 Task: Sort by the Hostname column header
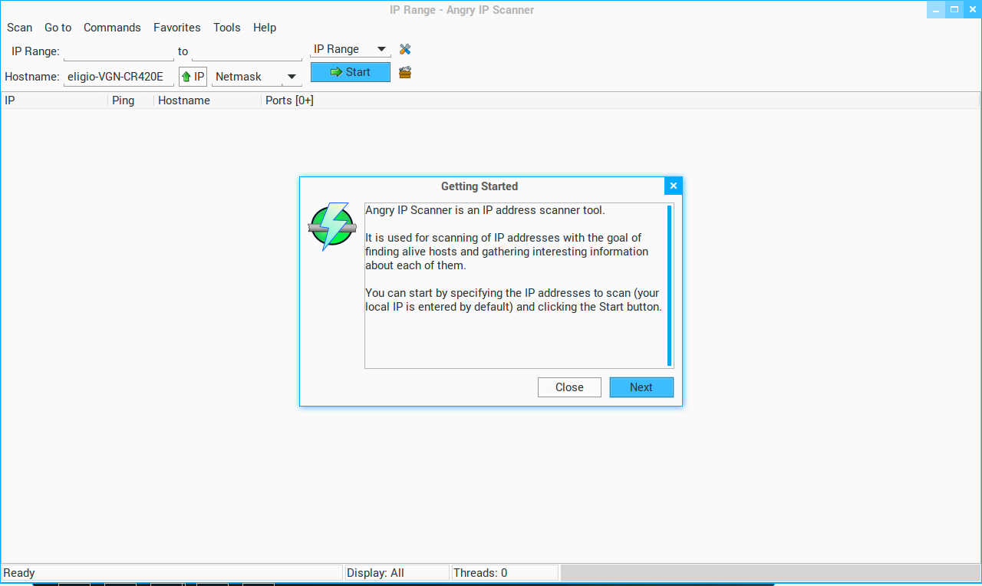click(x=207, y=100)
